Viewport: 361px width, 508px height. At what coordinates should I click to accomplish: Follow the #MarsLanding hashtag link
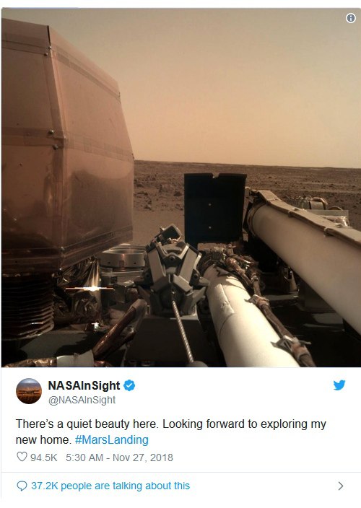tap(111, 439)
